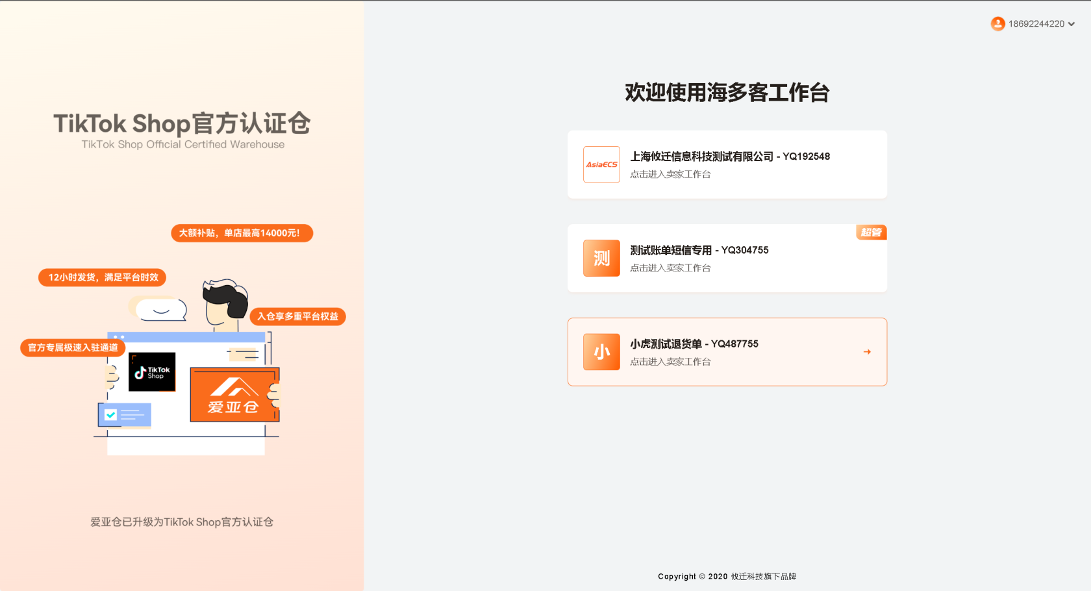
Task: Click the 大额补贴，单店最高14000元 label
Action: tap(242, 233)
